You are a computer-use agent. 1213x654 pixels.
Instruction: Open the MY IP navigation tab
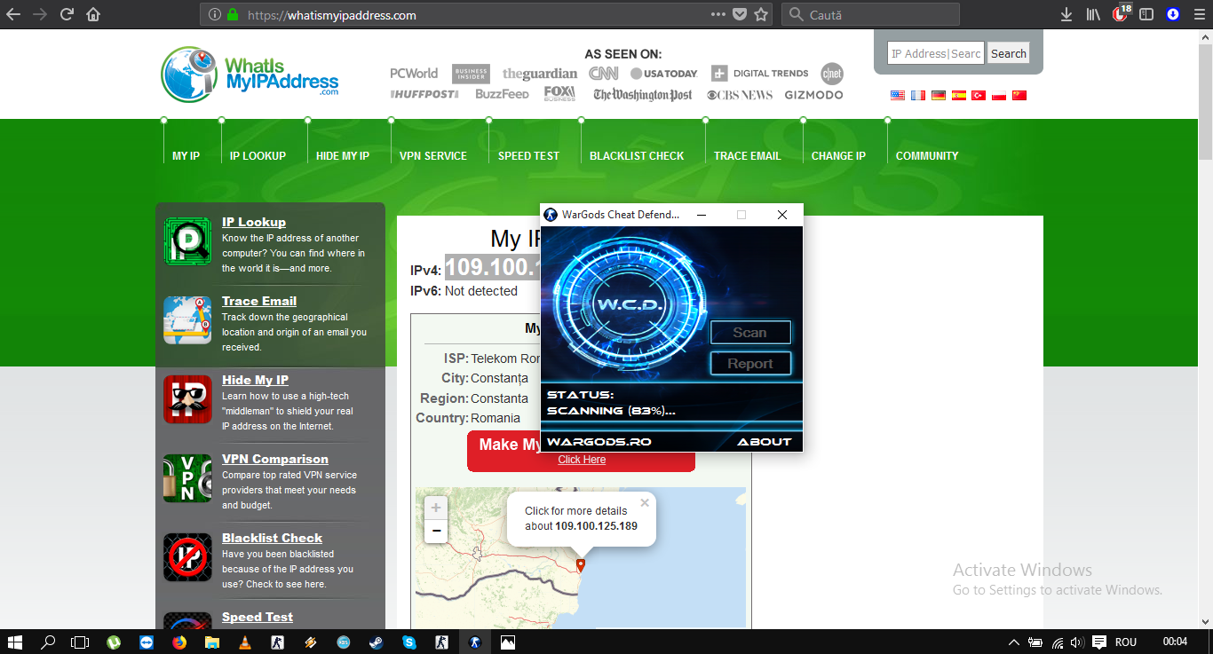point(186,155)
